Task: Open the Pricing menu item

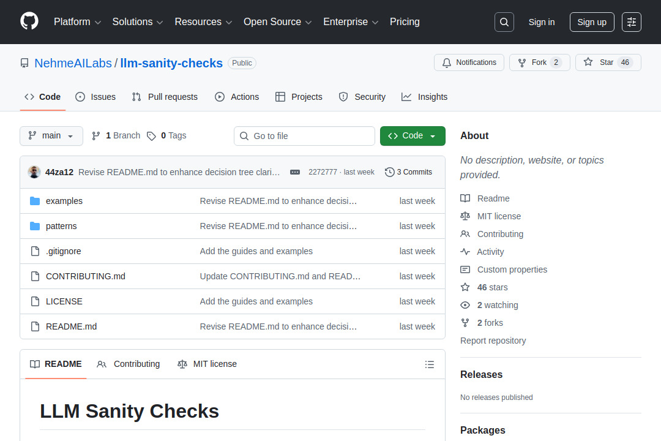Action: (405, 21)
